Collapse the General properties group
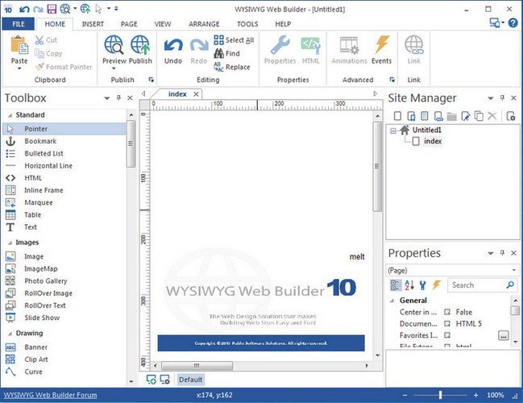Screen dimensions: 523x403 click(392, 301)
